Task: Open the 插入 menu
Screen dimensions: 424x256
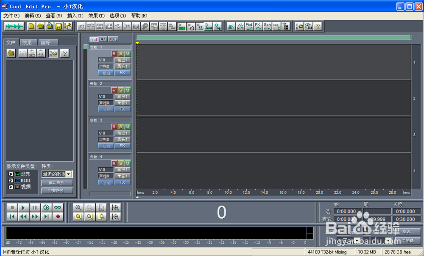Action: click(75, 16)
